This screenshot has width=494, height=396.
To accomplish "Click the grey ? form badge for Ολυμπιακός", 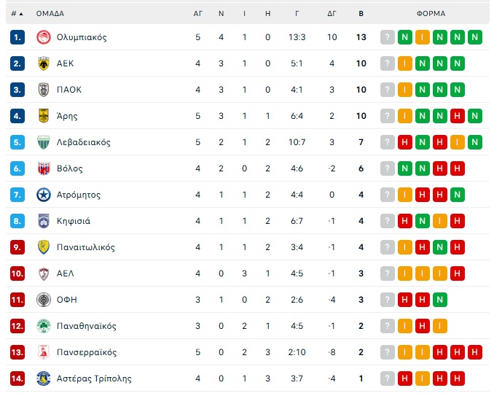I will (388, 37).
